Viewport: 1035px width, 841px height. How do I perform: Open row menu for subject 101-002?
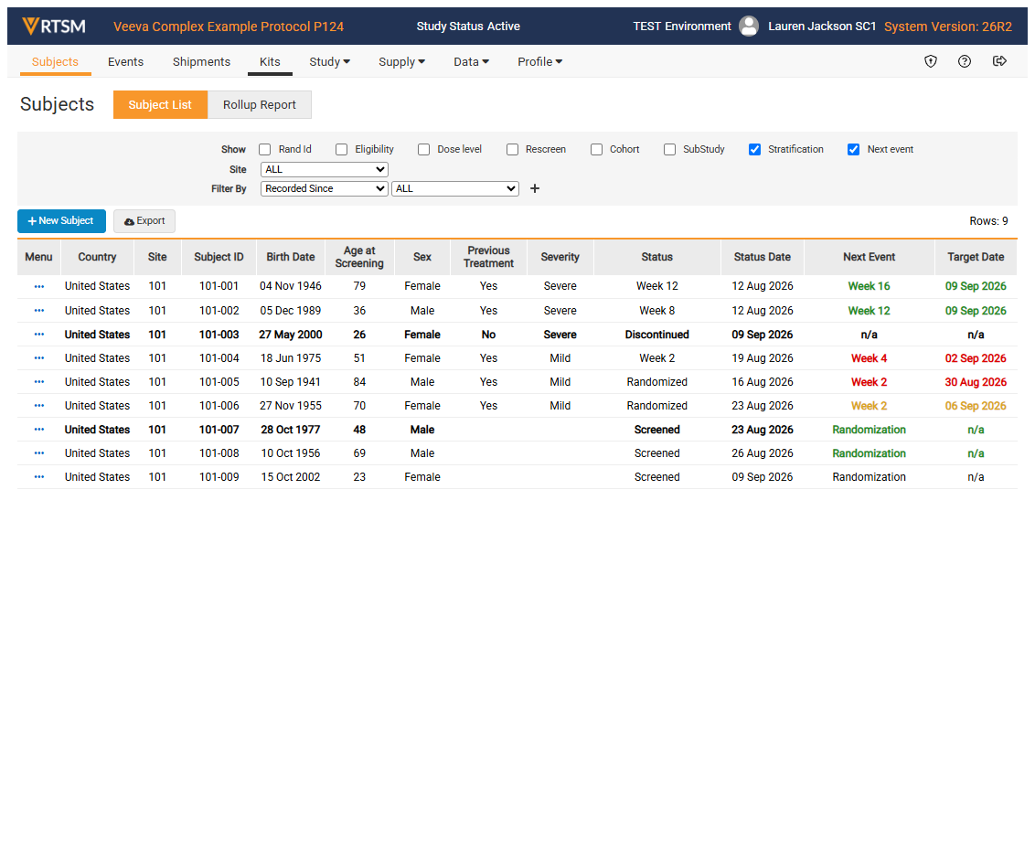click(39, 310)
